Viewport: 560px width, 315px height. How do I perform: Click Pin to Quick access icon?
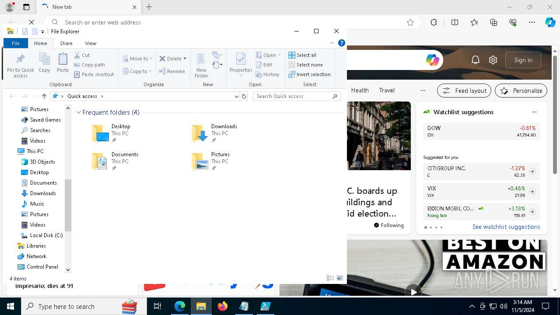(20, 66)
